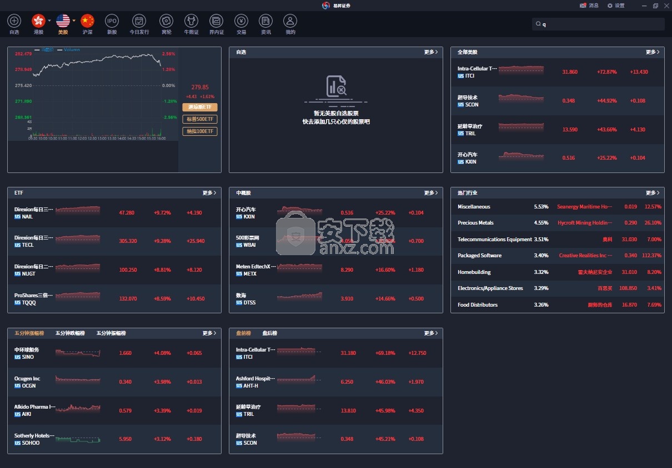Open the Ashford Hospit AHT-H row

[335, 382]
